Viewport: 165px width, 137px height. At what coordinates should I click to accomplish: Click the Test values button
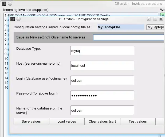138,122
